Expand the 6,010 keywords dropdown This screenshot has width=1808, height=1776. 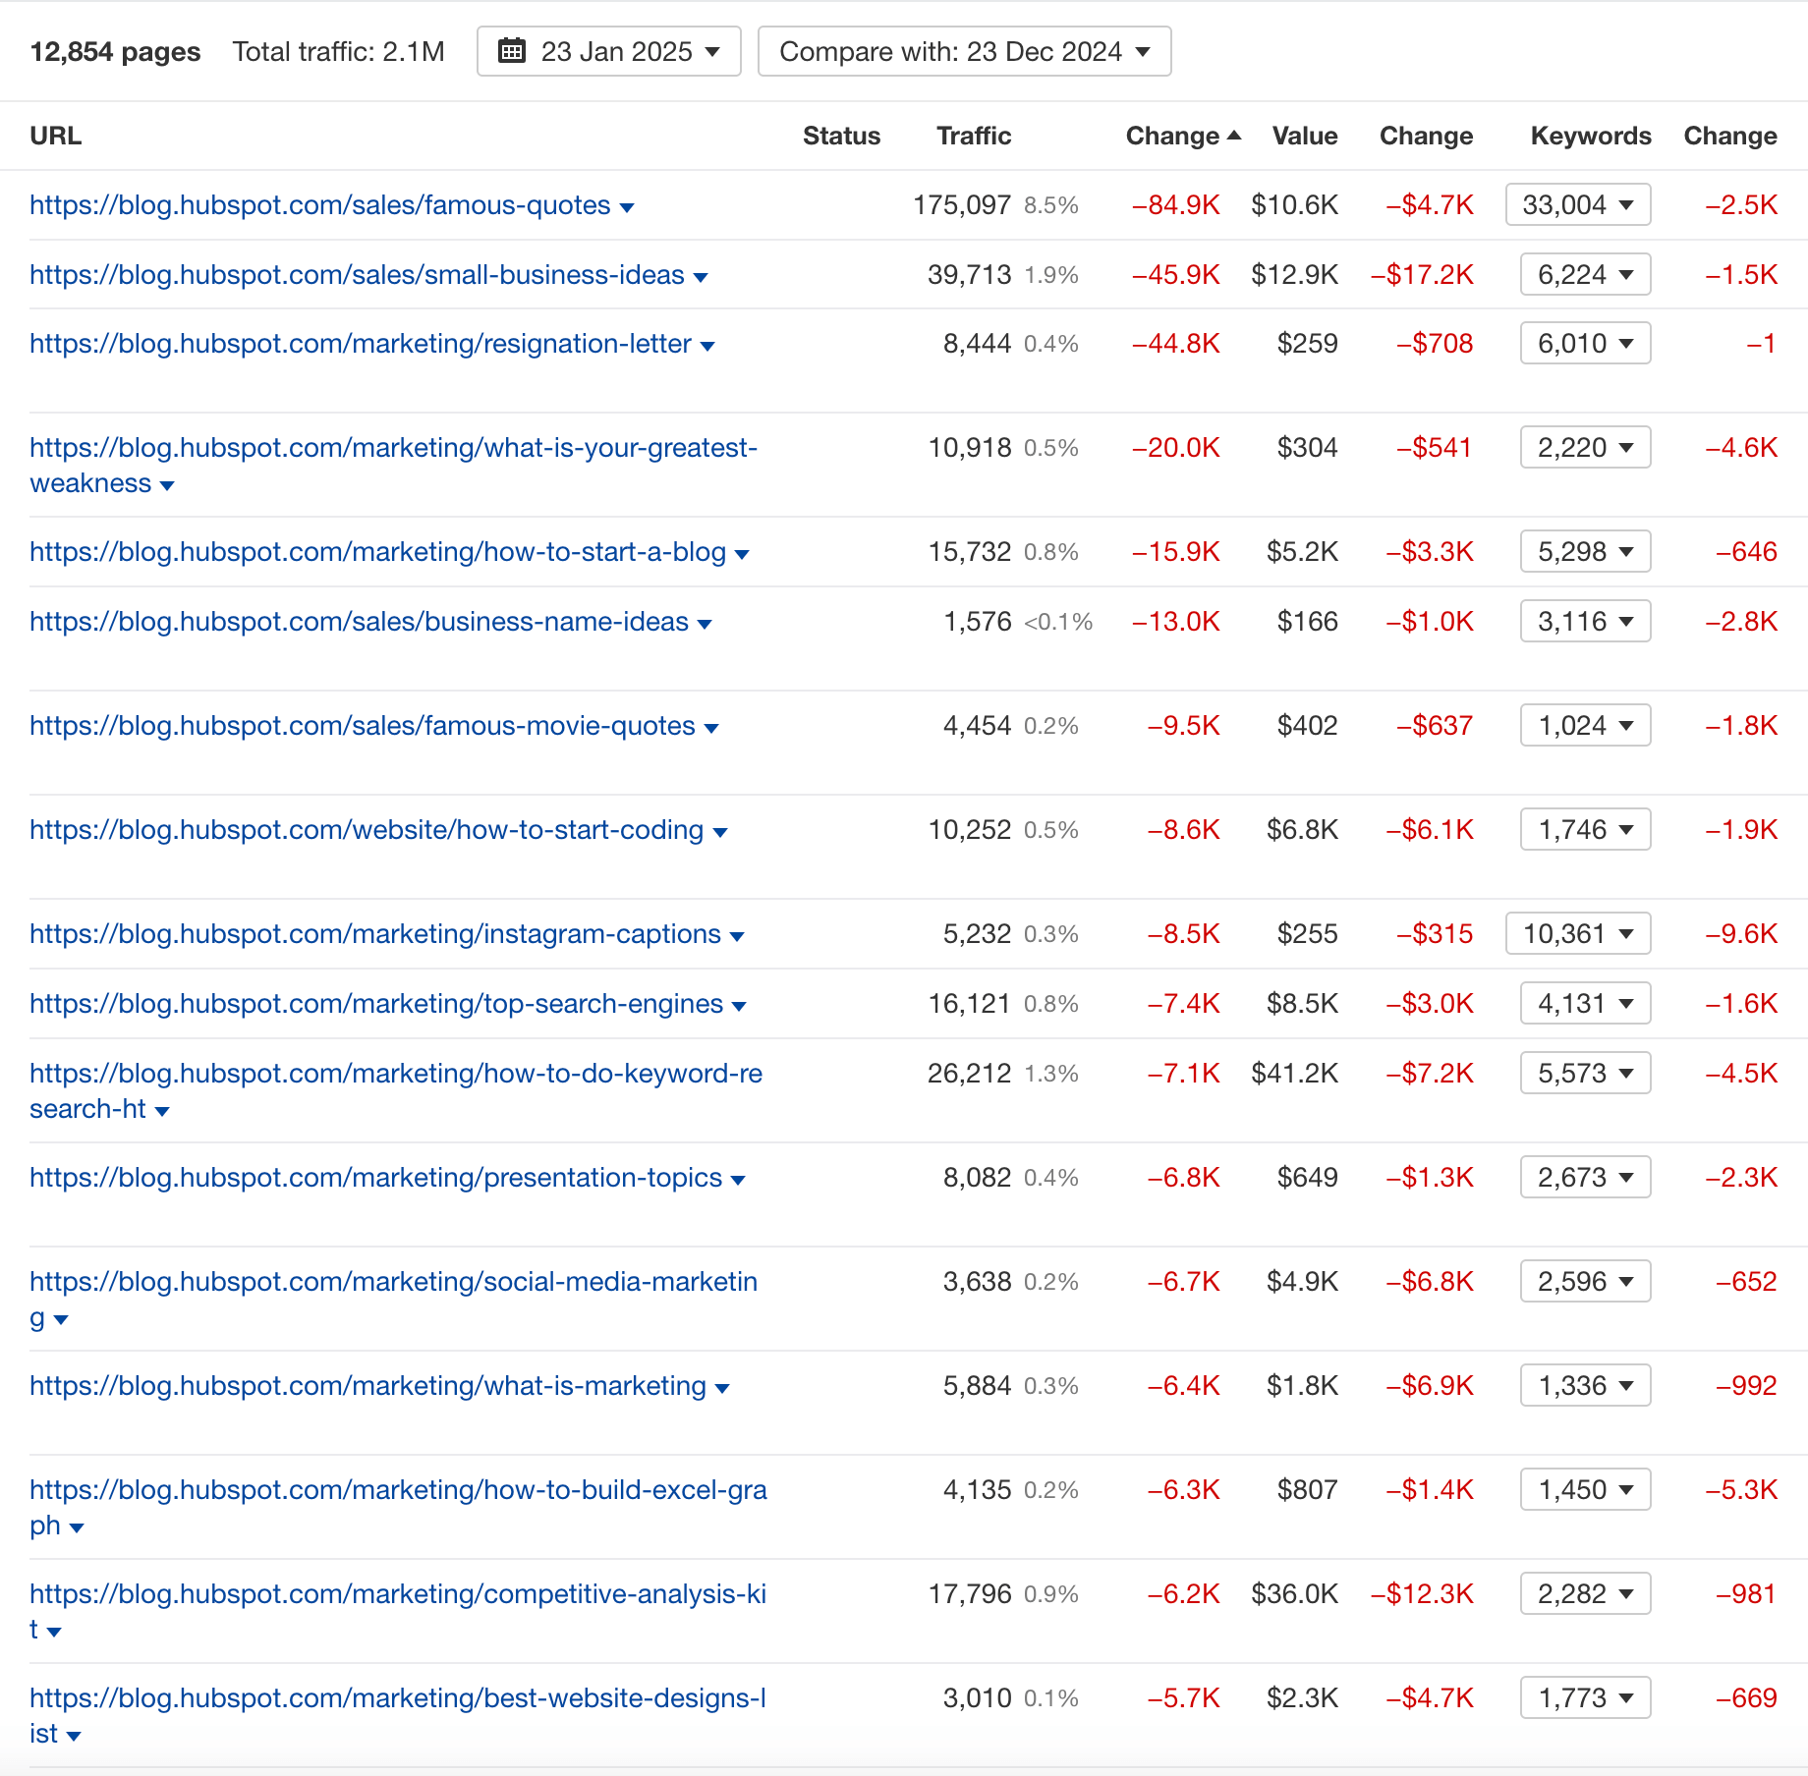1585,343
